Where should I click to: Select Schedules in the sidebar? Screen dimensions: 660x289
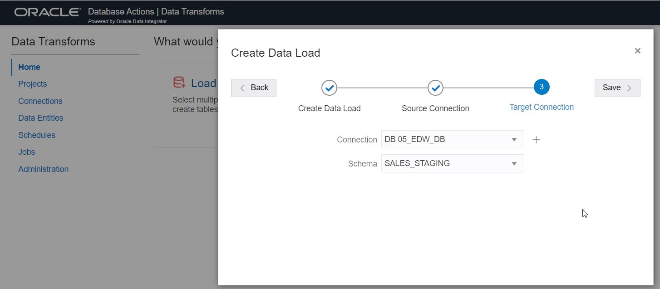[x=36, y=135]
